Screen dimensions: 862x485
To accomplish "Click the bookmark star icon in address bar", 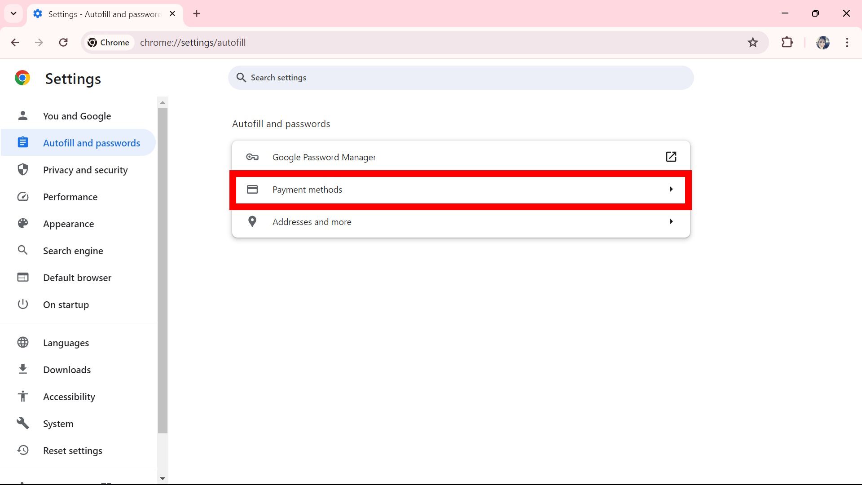I will (x=752, y=42).
